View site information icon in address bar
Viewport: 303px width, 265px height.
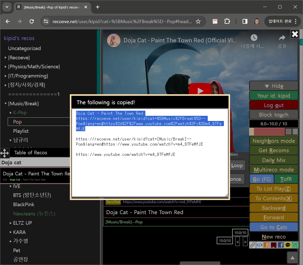pyautogui.click(x=46, y=21)
